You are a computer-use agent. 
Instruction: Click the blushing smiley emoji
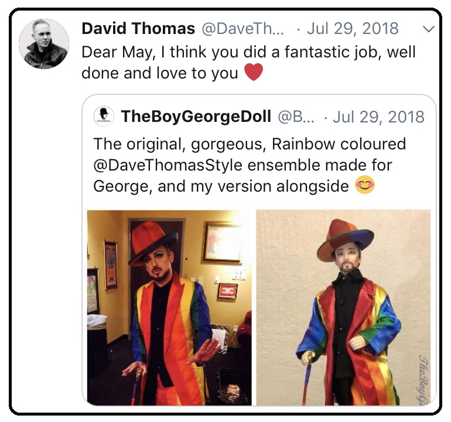(x=365, y=185)
